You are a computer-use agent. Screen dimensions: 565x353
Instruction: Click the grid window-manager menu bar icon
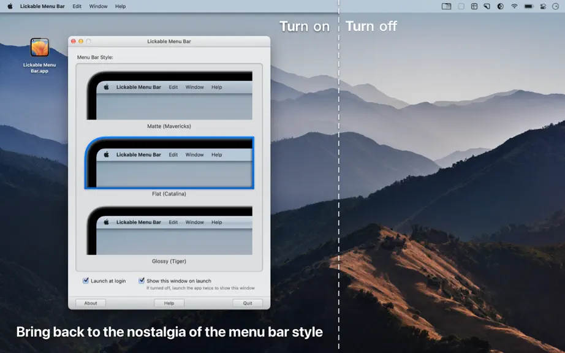(x=474, y=6)
